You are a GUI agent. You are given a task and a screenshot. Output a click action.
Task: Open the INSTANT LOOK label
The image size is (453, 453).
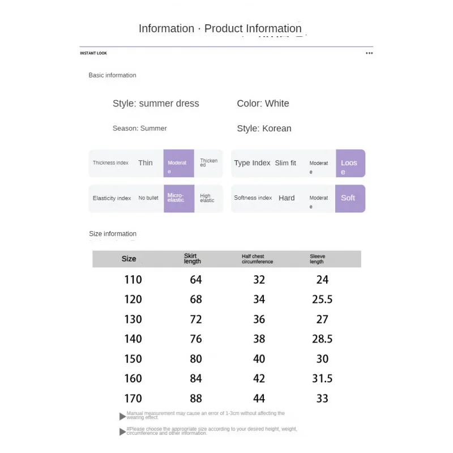93,53
